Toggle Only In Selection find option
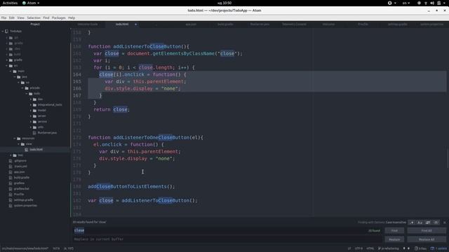The image size is (449, 252). 428,223
